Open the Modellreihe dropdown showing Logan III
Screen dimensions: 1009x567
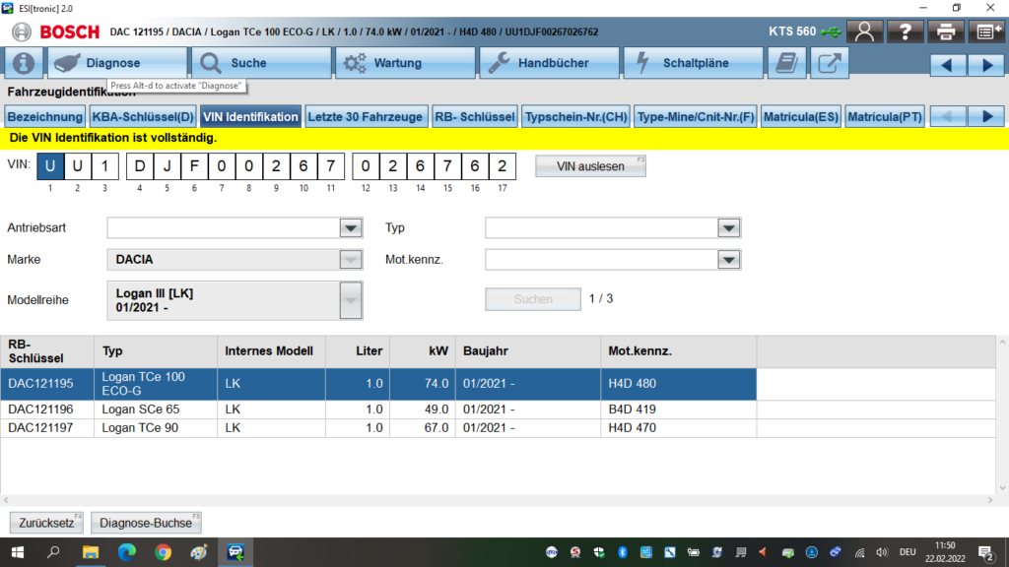click(351, 300)
